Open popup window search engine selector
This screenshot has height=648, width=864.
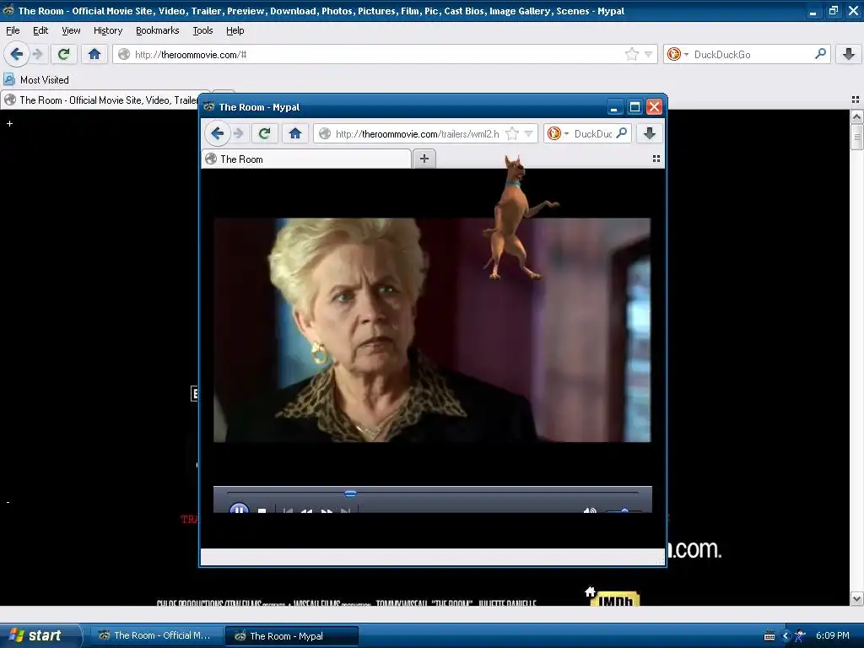point(559,133)
